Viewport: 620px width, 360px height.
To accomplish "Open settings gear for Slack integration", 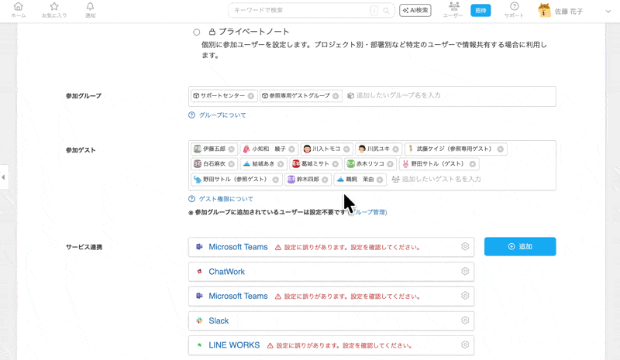I will coord(465,321).
